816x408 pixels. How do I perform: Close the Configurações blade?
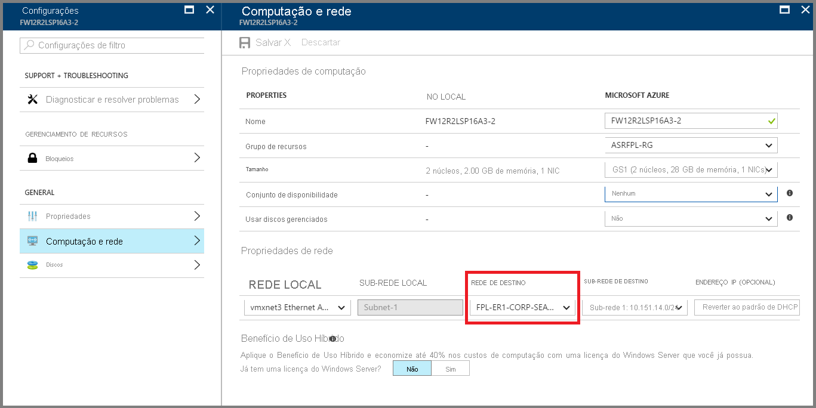[x=210, y=10]
